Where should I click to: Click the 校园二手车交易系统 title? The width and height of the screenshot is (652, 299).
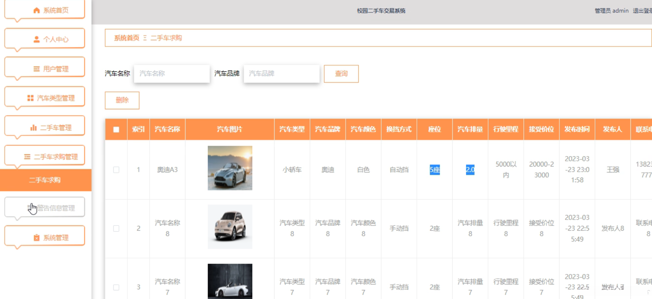pos(381,11)
